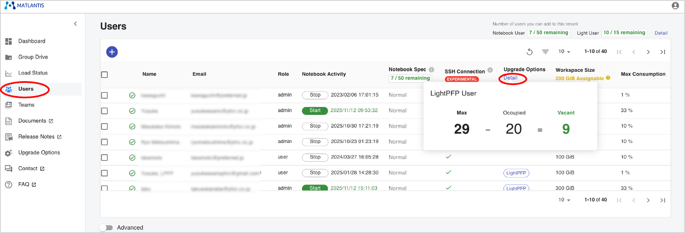
Task: Click the green Start button for Yusuke
Action: tap(315, 110)
